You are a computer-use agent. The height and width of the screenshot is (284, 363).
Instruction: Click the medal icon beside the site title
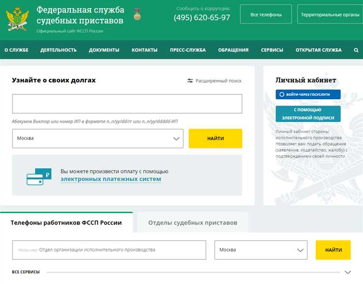[137, 14]
